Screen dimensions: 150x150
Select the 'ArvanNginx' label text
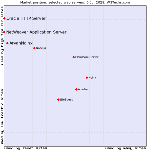(x=21, y=43)
